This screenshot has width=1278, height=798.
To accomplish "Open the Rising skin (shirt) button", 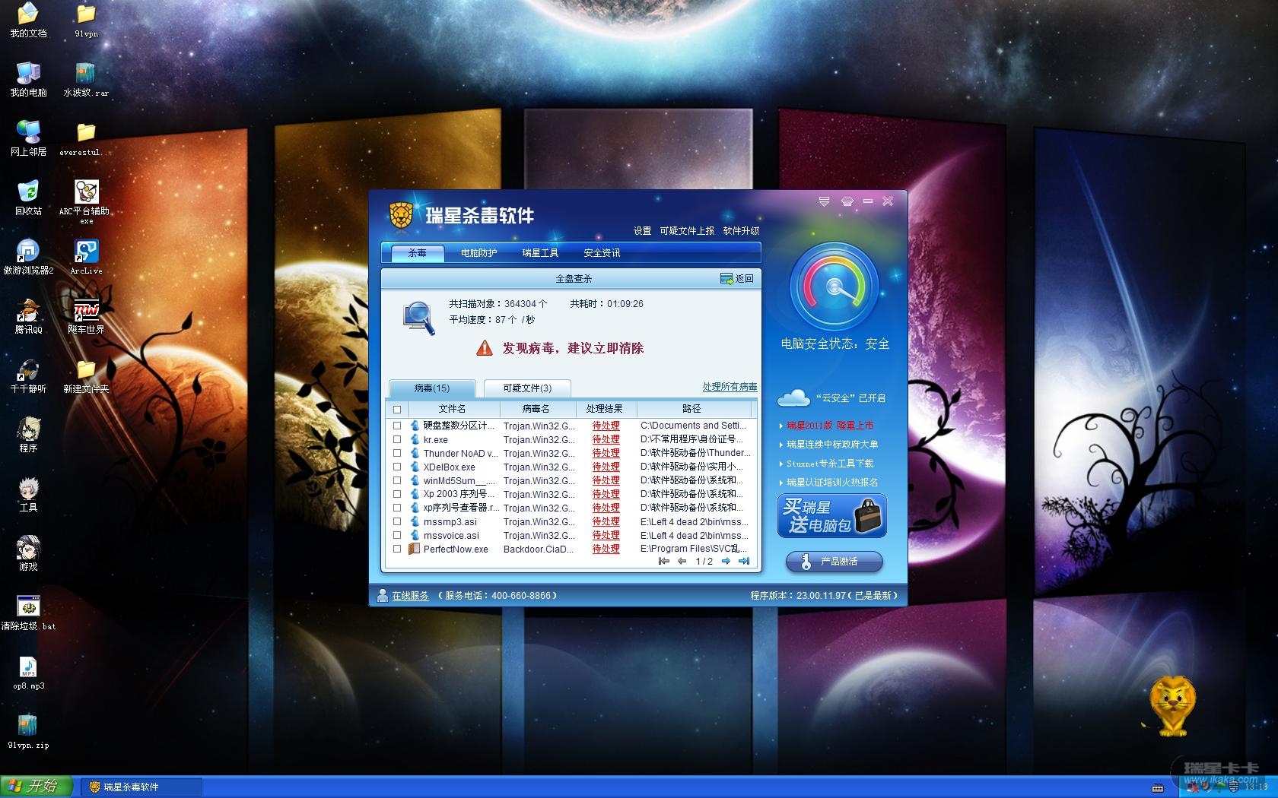I will pos(847,201).
